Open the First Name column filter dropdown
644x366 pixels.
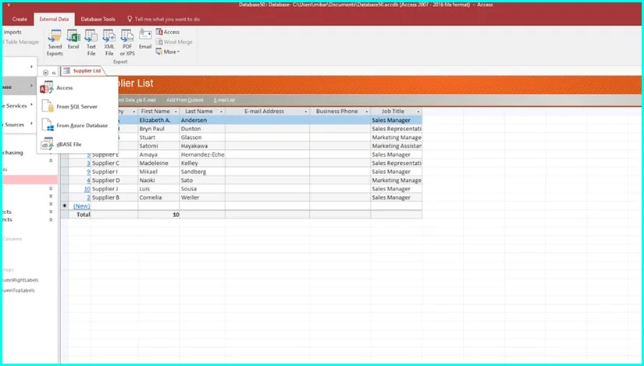coord(176,112)
